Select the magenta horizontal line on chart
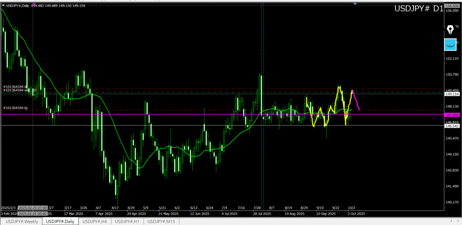 click(180, 114)
